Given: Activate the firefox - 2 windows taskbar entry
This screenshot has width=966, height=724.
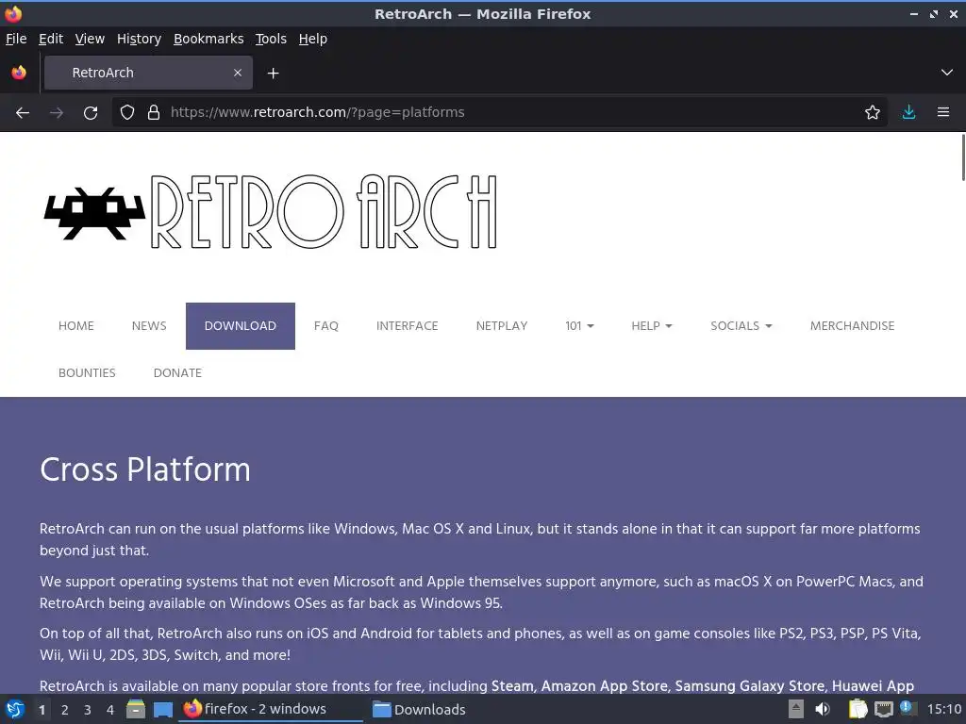Looking at the screenshot, I should (271, 709).
